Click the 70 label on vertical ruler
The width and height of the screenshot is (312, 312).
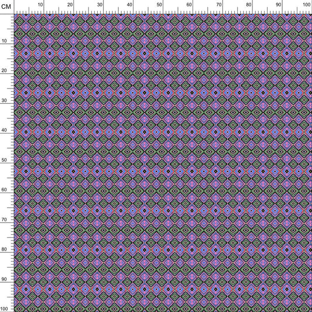point(4,220)
